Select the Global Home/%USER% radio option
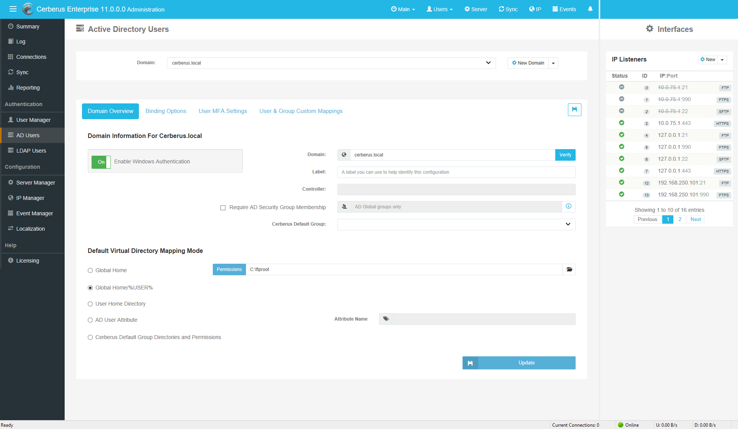The image size is (738, 429). point(90,288)
